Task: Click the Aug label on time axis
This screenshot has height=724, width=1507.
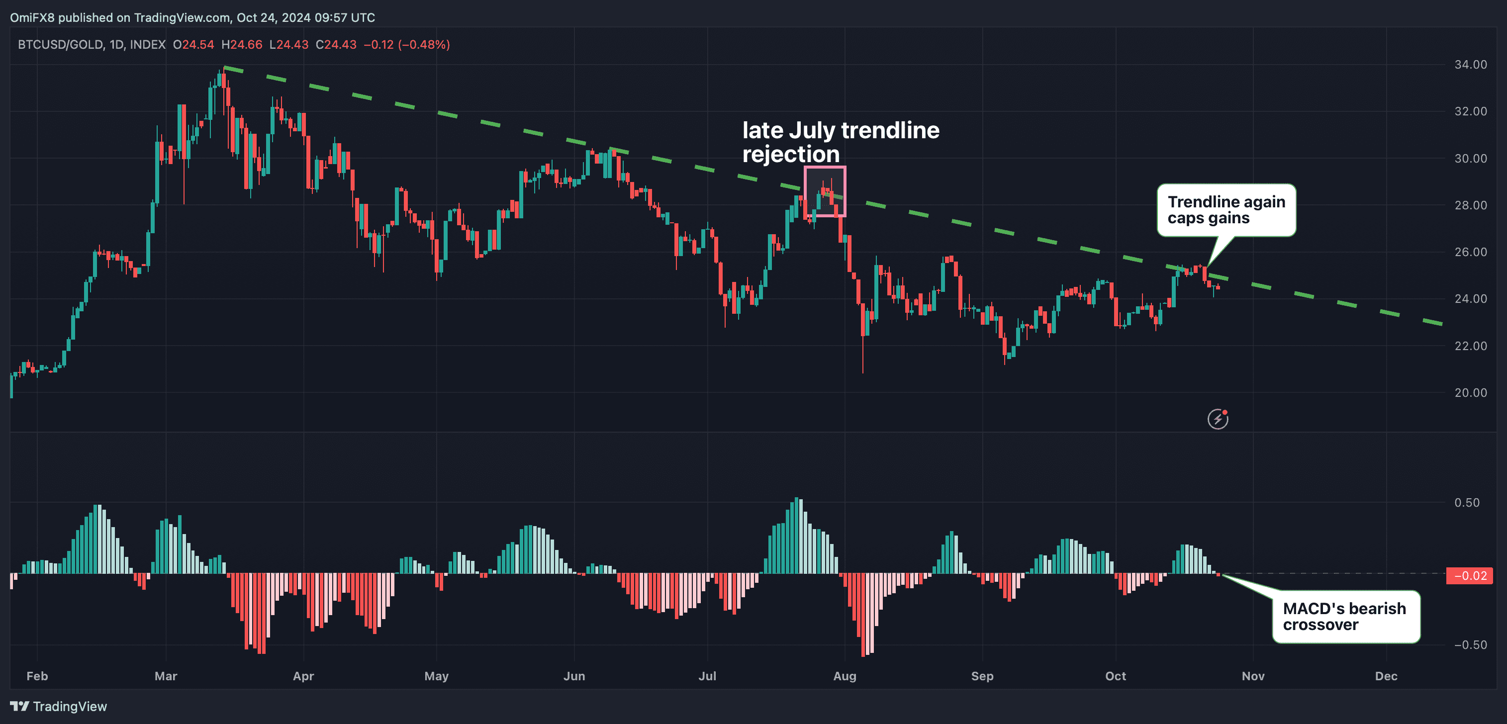Action: point(845,676)
